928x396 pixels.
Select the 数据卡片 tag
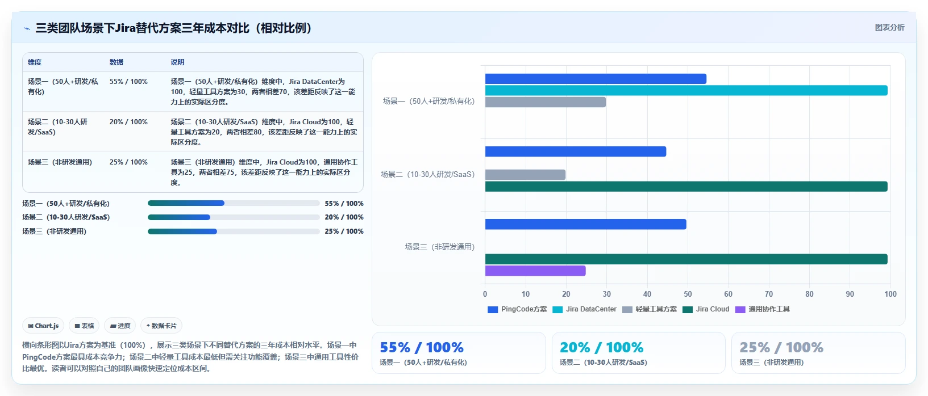(161, 326)
